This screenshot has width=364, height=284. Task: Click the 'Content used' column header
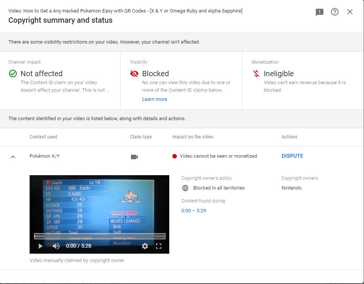pos(43,137)
